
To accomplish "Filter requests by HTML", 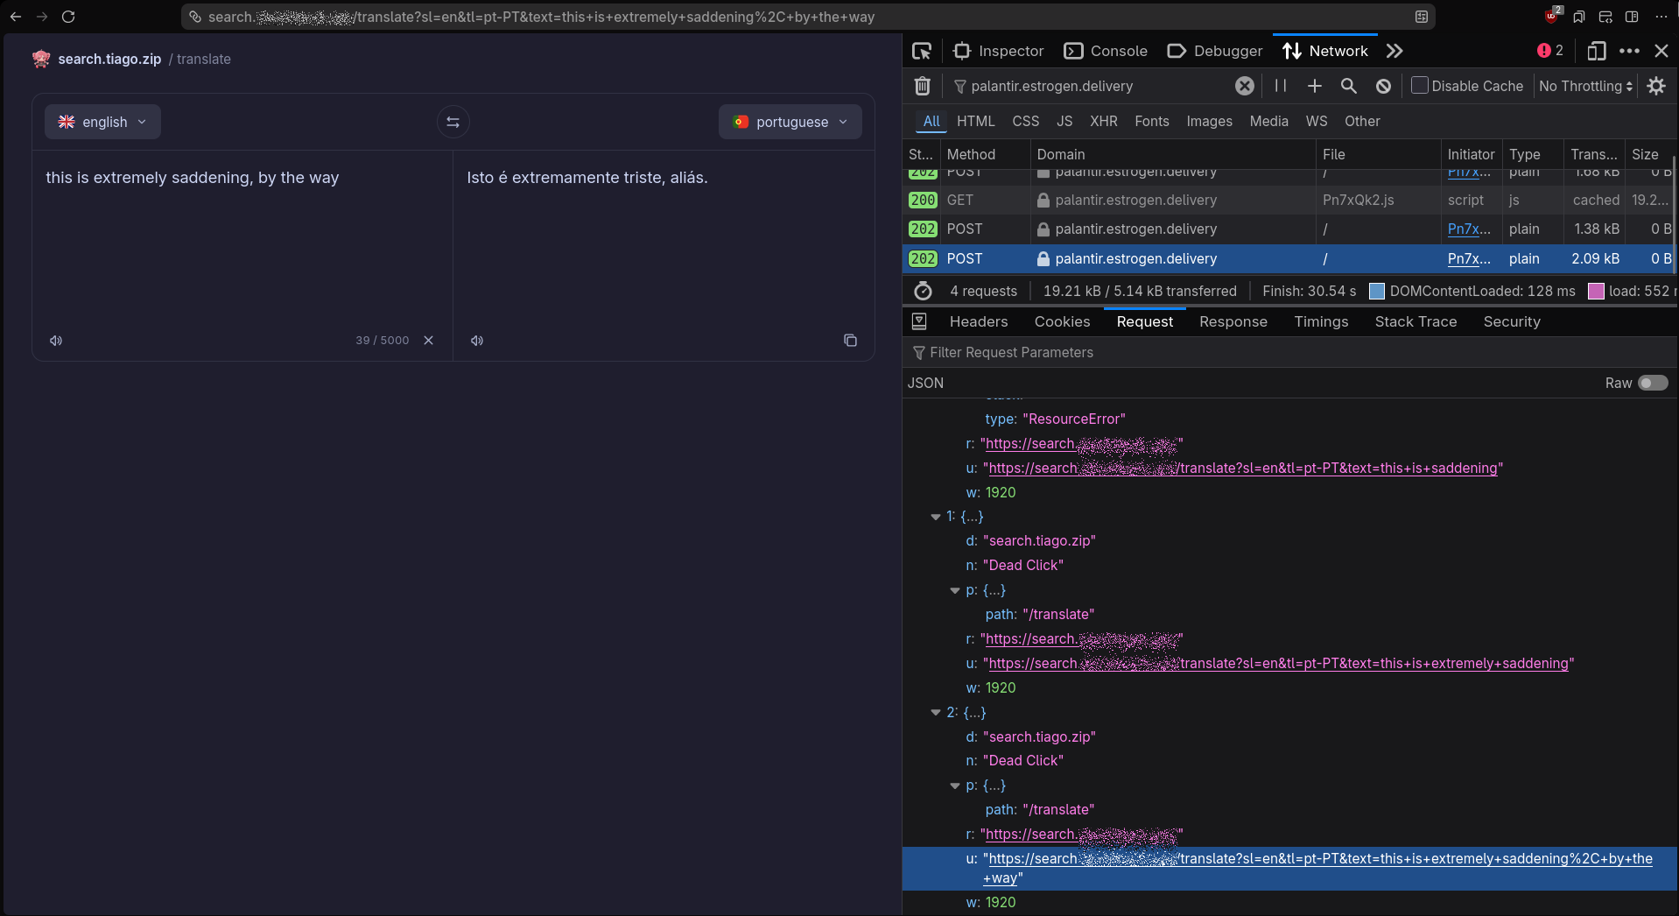I will pos(975,121).
